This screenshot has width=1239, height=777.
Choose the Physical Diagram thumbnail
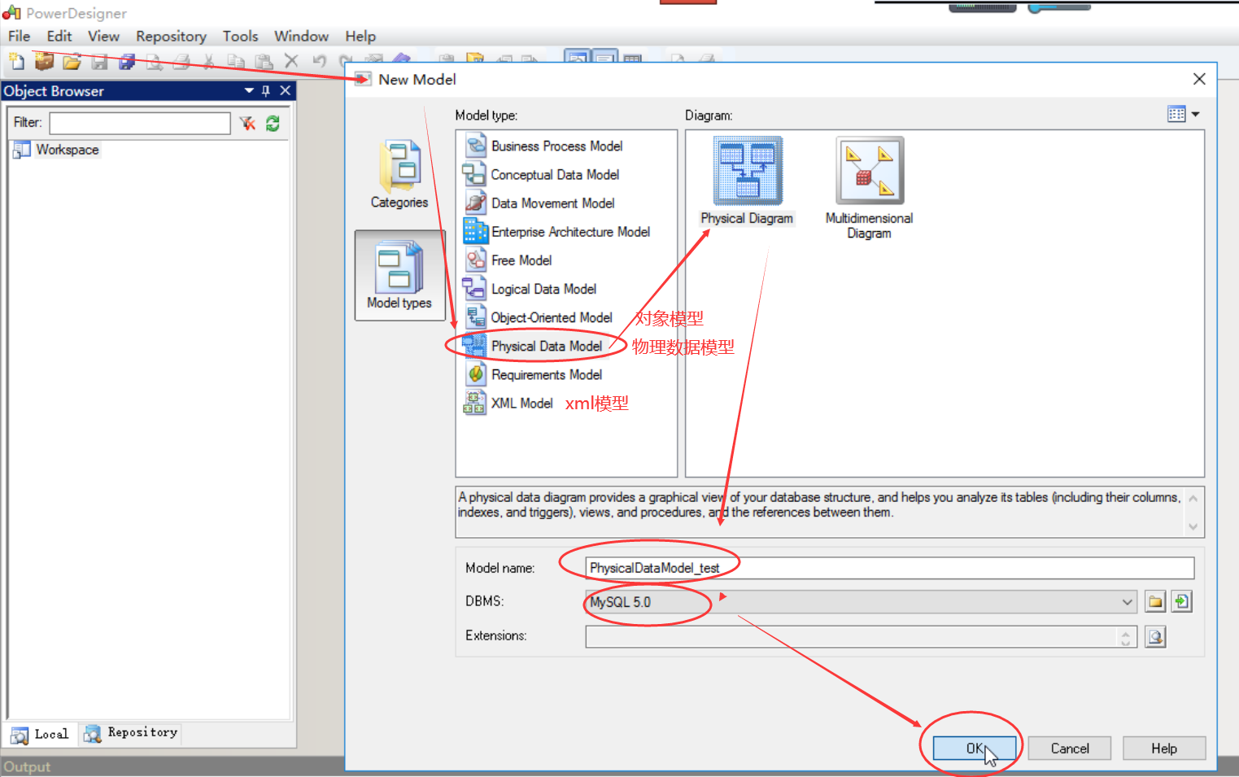point(747,181)
